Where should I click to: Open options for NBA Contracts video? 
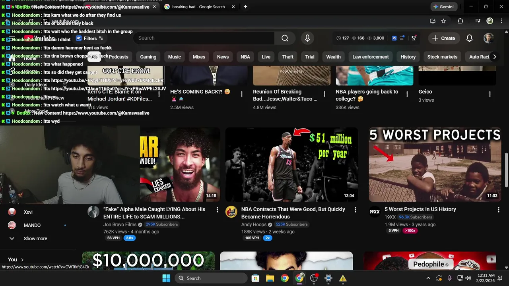point(355,209)
